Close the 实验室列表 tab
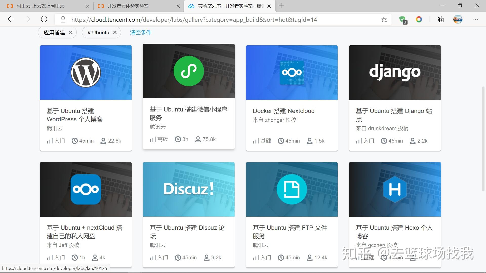This screenshot has height=273, width=486. tap(269, 6)
